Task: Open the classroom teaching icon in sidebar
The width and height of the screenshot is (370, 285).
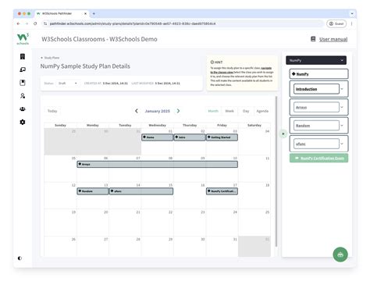Action: [23, 69]
